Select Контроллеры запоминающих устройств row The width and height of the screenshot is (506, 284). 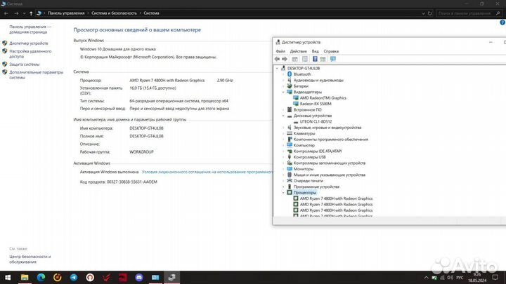pyautogui.click(x=329, y=163)
